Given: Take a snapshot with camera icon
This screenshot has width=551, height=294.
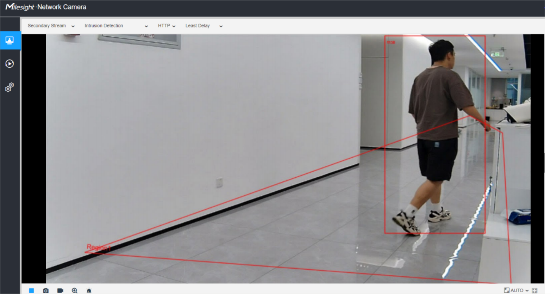Looking at the screenshot, I should coord(46,290).
